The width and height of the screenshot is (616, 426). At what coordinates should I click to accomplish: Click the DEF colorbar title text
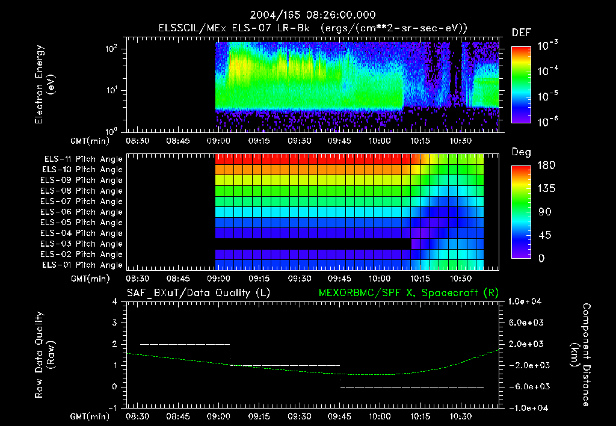[x=522, y=32]
